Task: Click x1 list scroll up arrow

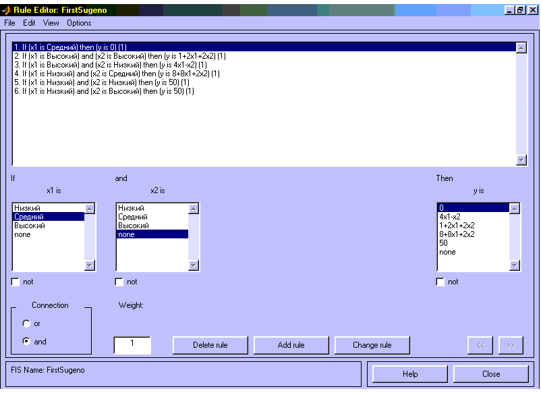Action: pos(90,209)
